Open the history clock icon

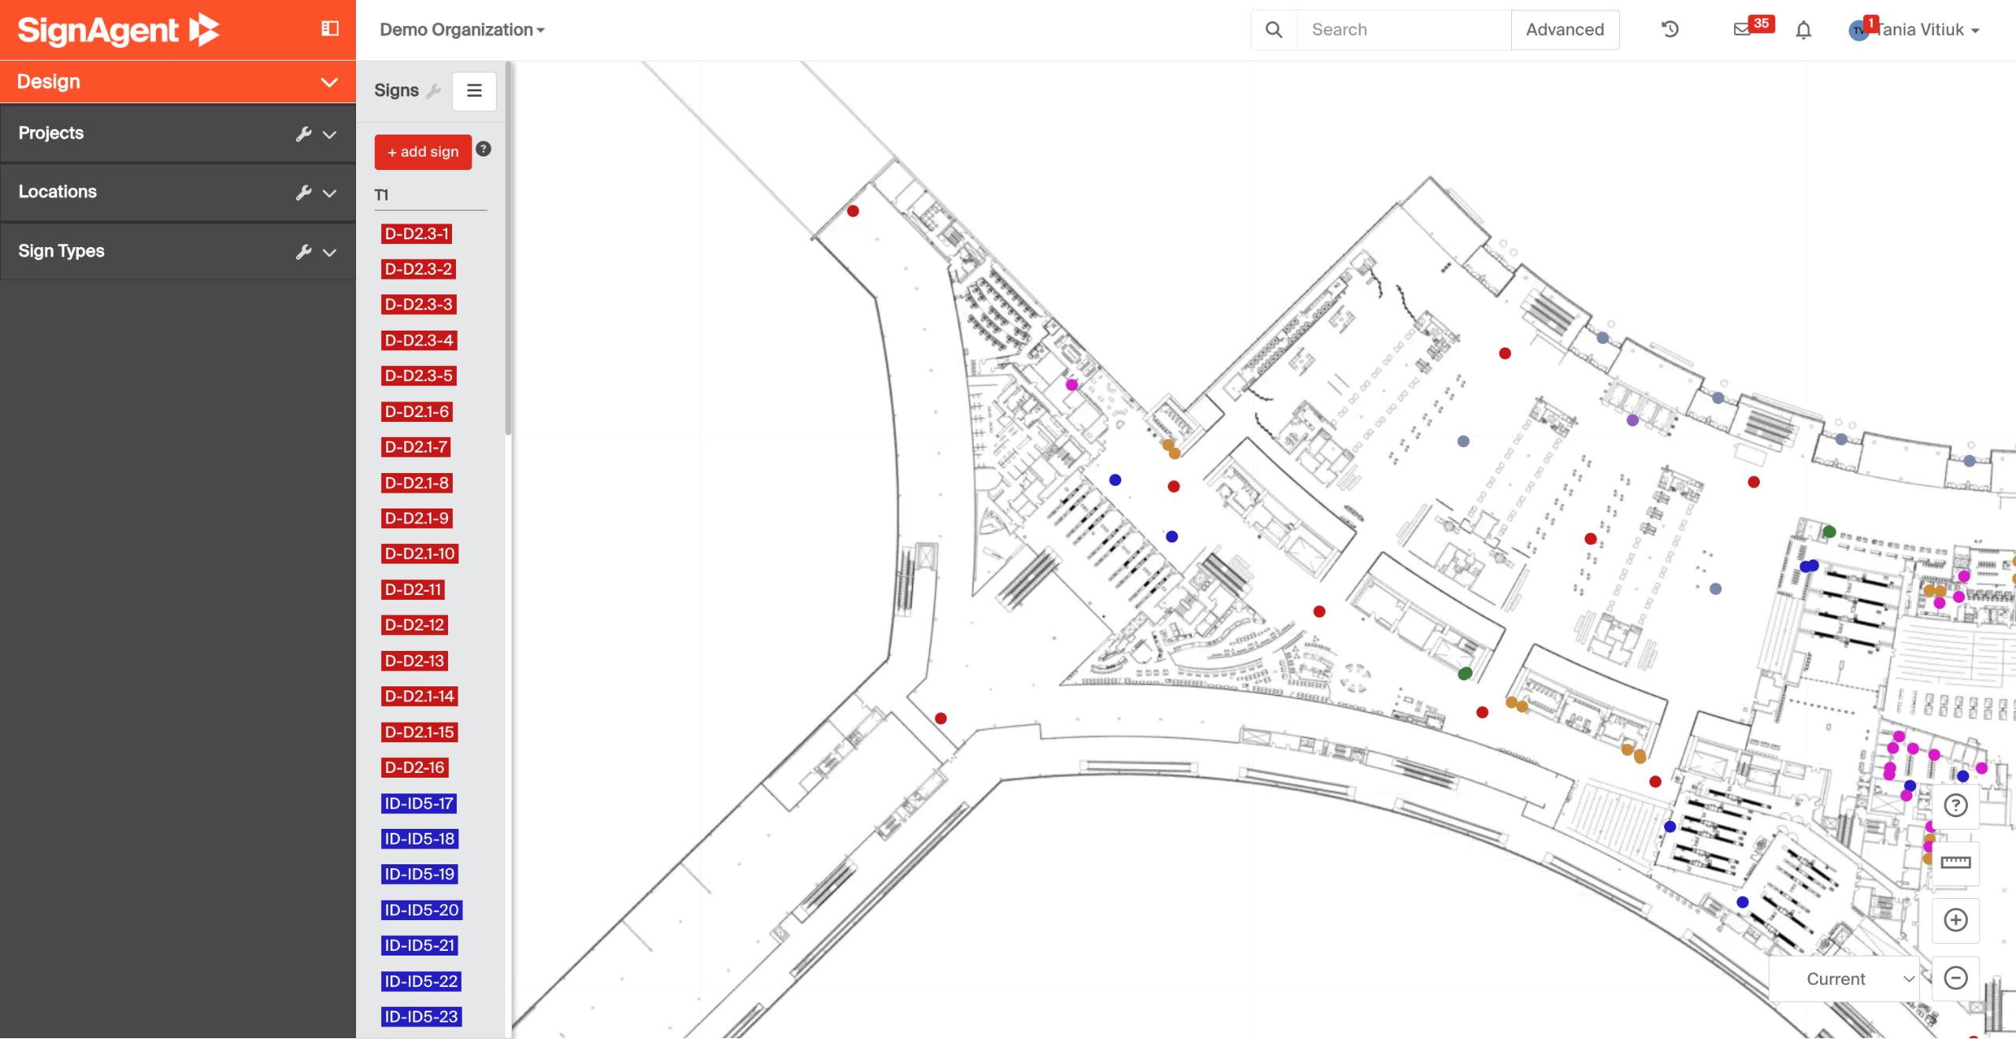[x=1670, y=30]
